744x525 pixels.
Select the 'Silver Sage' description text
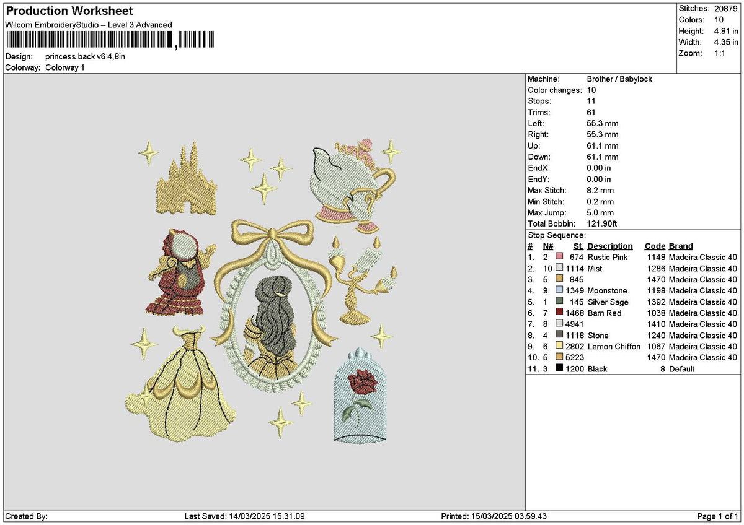tap(608, 302)
